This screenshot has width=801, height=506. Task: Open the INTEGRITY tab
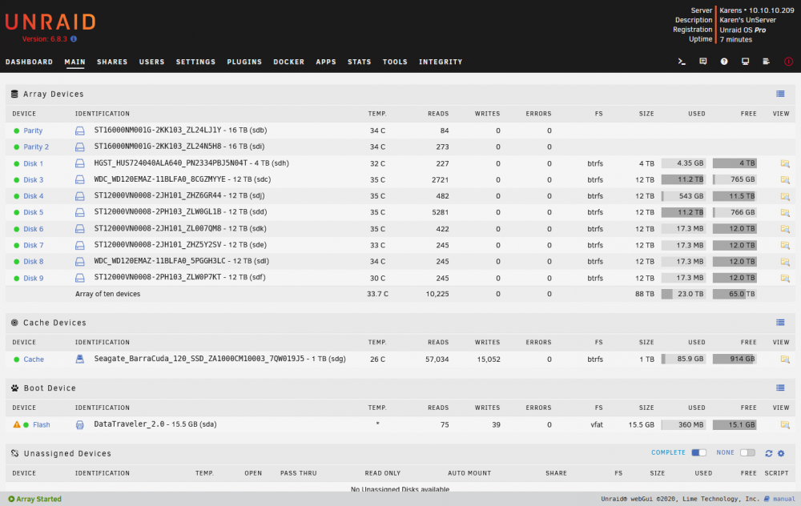441,62
